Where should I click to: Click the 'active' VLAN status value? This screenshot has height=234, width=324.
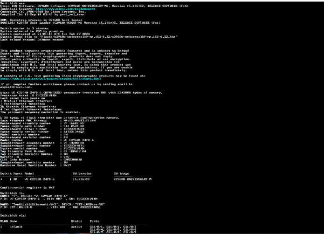click(76, 227)
